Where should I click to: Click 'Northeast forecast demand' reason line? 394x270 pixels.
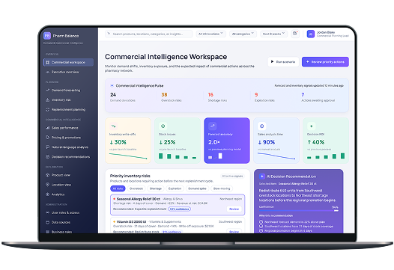(x=292, y=222)
